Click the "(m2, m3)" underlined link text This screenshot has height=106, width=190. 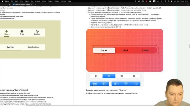[x=25, y=90]
